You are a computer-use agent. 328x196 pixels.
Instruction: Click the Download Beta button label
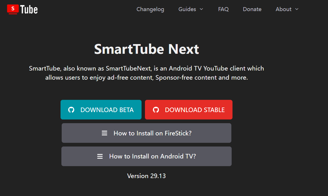point(107,110)
